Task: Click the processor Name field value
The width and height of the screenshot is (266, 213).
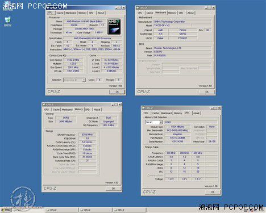Action: (x=84, y=22)
